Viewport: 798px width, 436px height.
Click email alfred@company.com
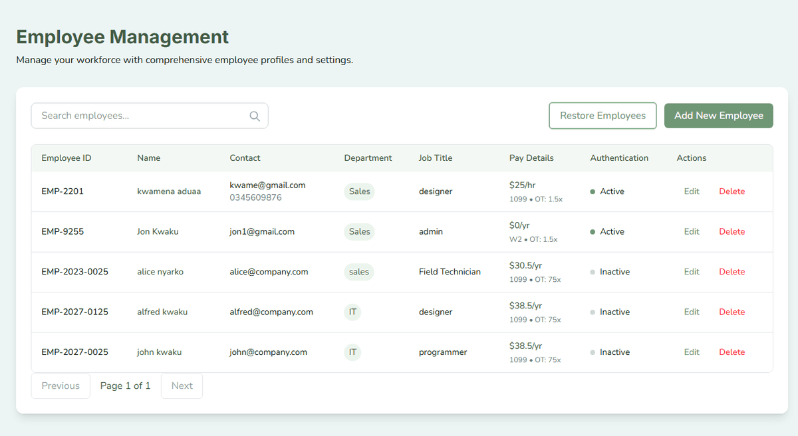point(271,312)
